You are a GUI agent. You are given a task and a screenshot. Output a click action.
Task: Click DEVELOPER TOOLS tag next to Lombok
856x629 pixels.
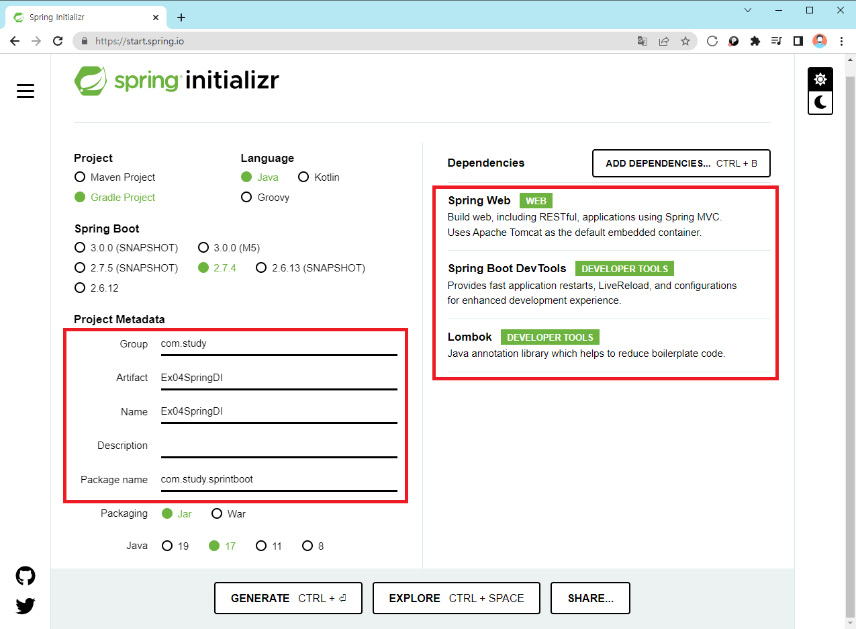tap(550, 337)
